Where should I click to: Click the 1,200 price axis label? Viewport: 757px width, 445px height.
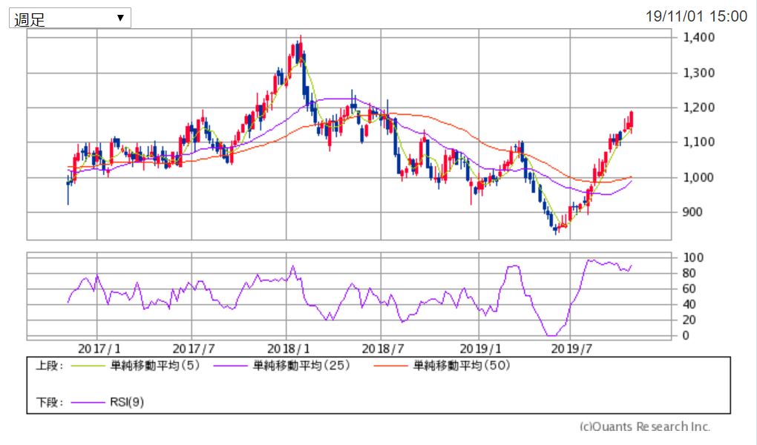pos(698,108)
